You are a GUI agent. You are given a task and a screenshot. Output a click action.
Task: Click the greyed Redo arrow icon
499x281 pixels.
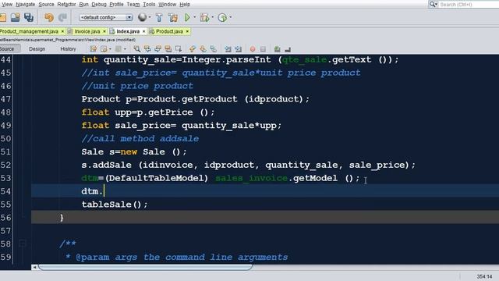62,17
